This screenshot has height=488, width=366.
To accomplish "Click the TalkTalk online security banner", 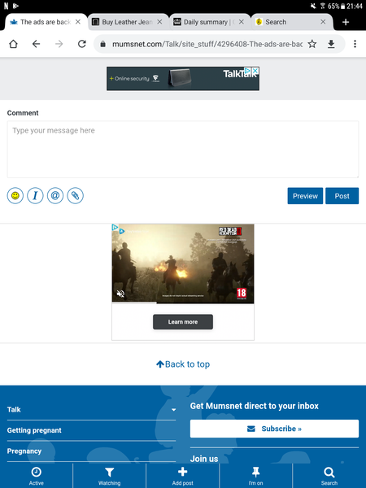I will [183, 78].
